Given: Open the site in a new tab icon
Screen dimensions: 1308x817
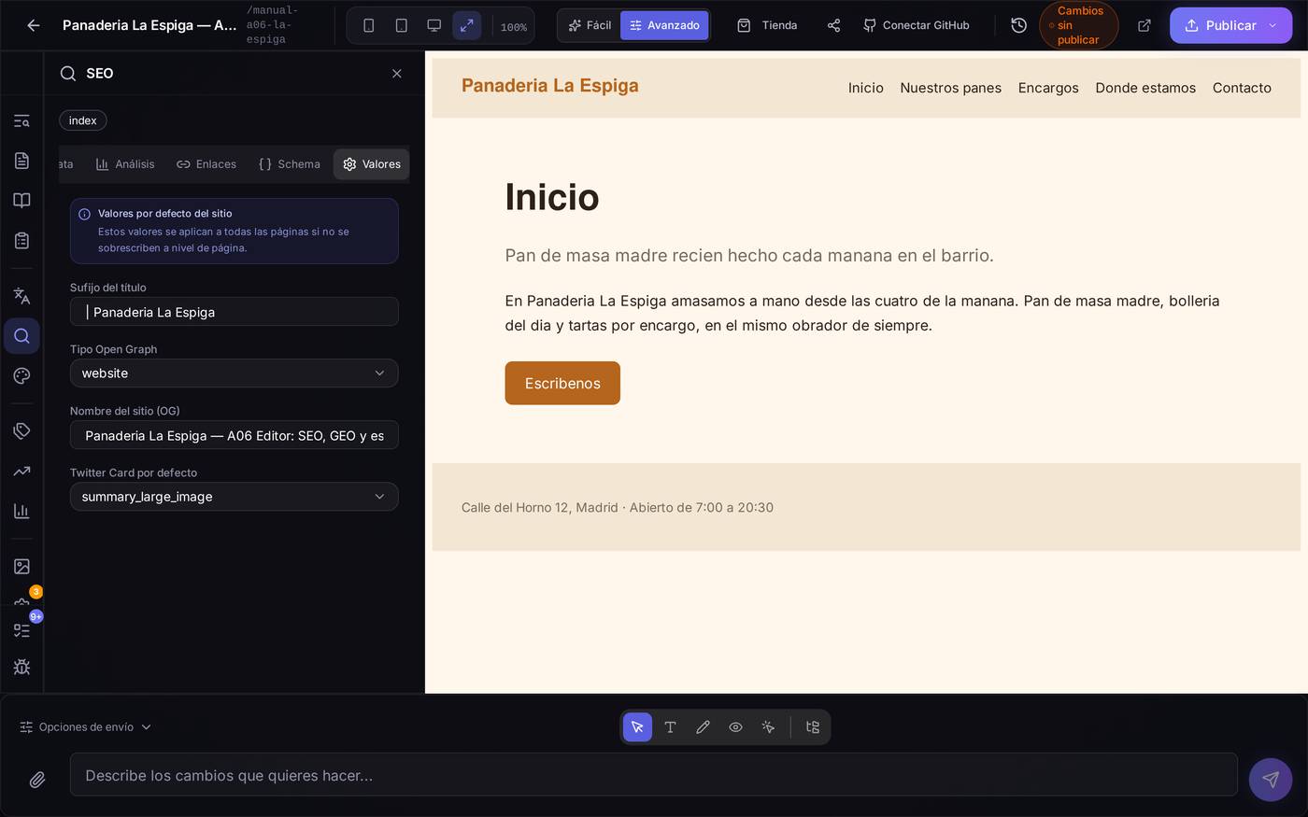Looking at the screenshot, I should point(1144,25).
